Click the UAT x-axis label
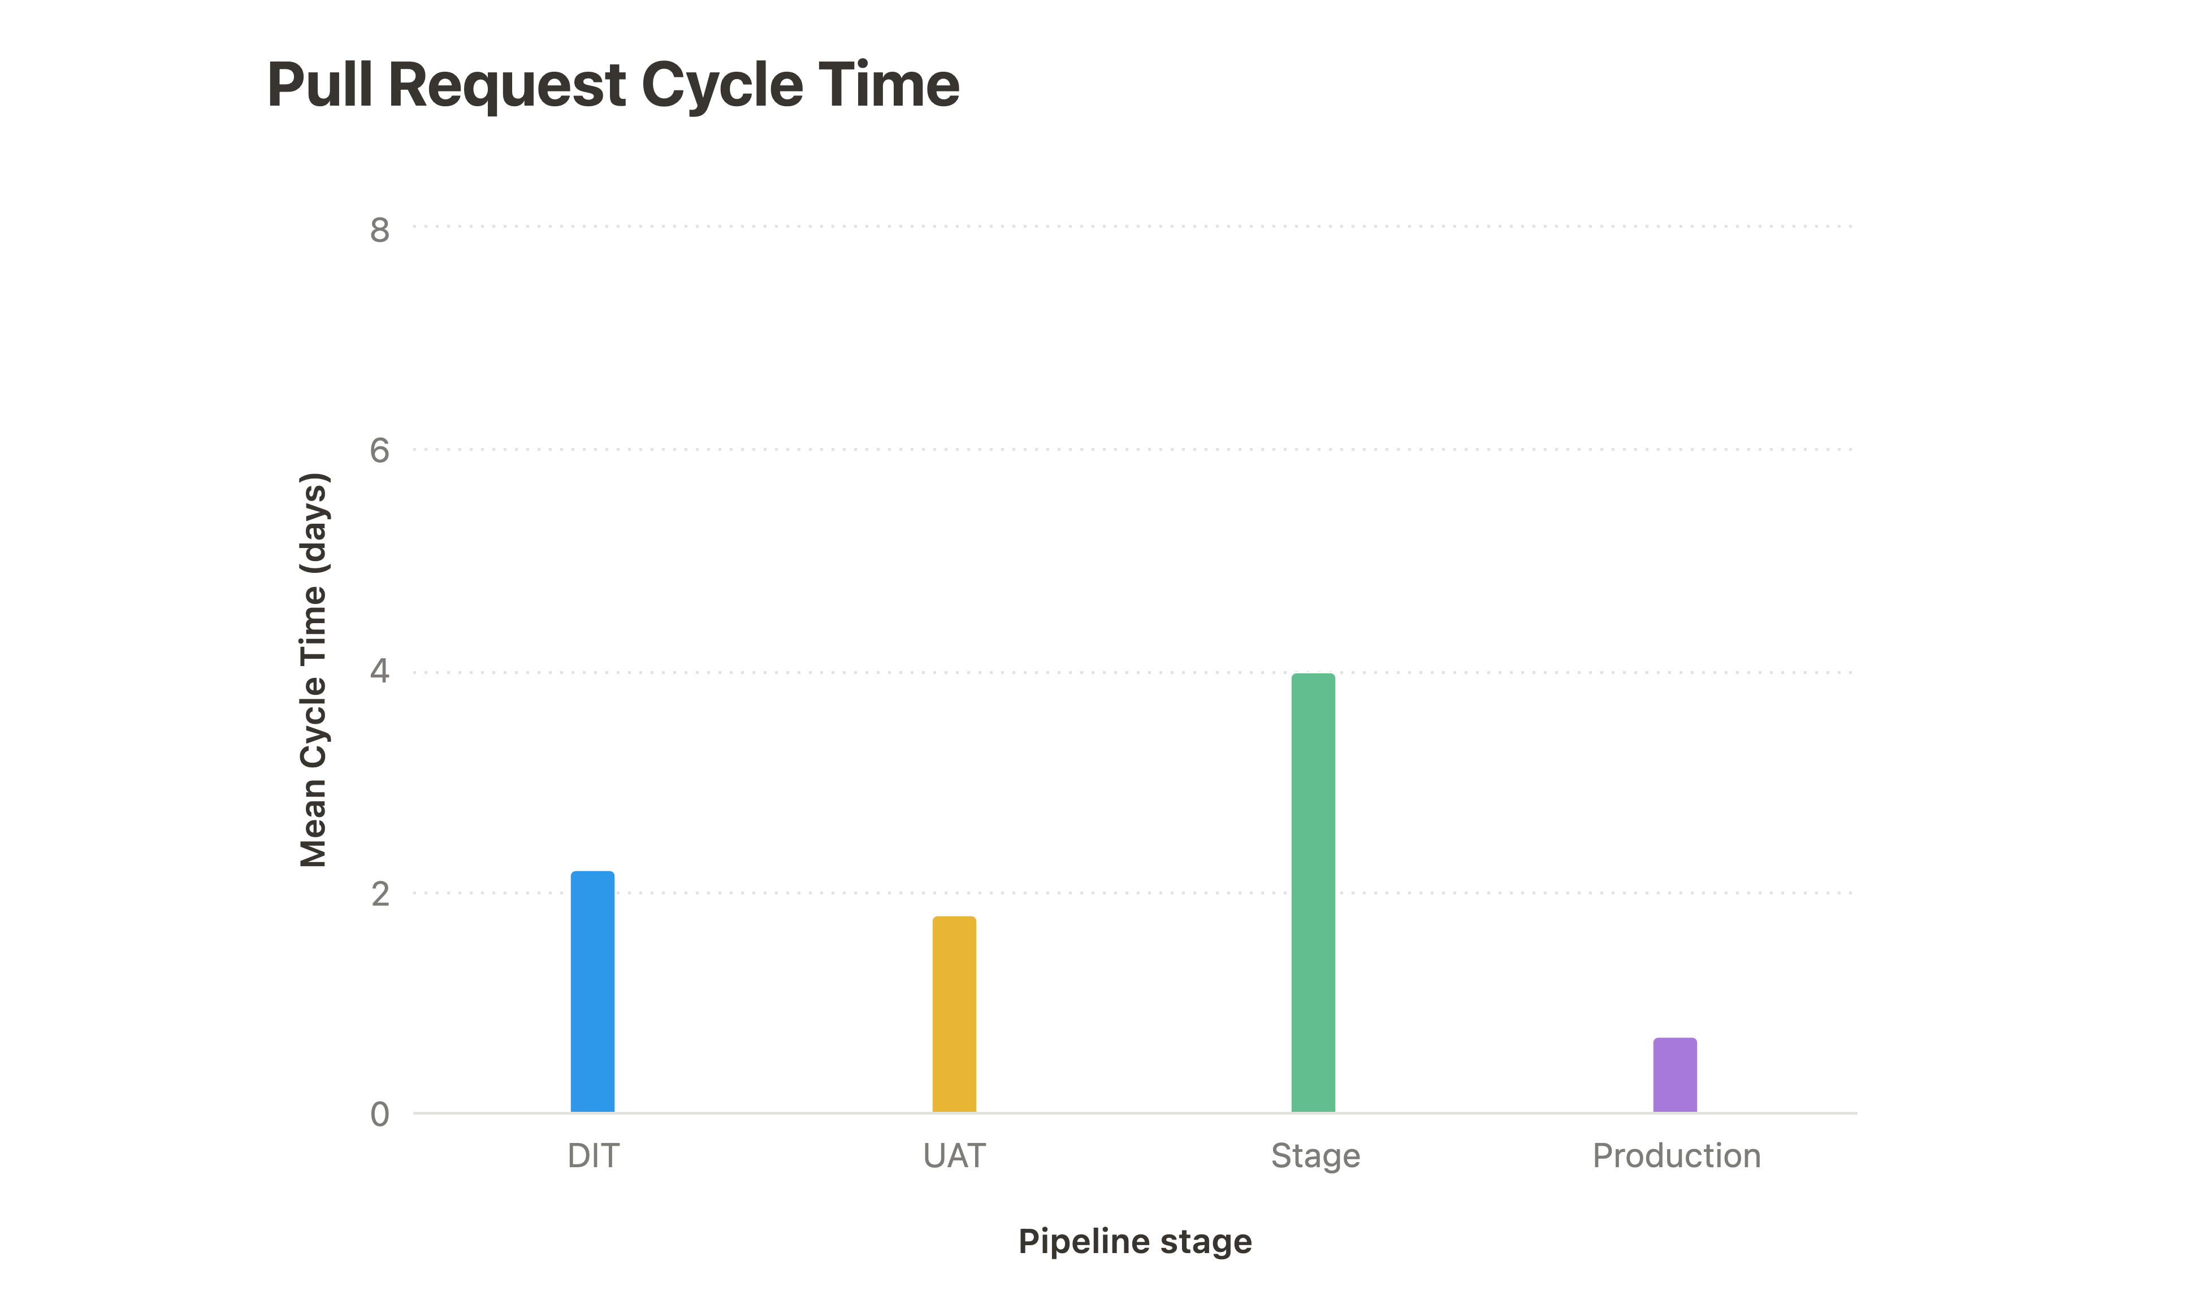The image size is (2186, 1309). (954, 1155)
